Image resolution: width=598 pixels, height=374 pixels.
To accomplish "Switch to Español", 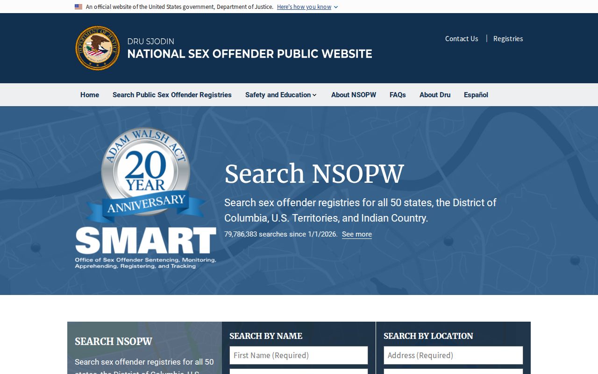I will point(476,95).
